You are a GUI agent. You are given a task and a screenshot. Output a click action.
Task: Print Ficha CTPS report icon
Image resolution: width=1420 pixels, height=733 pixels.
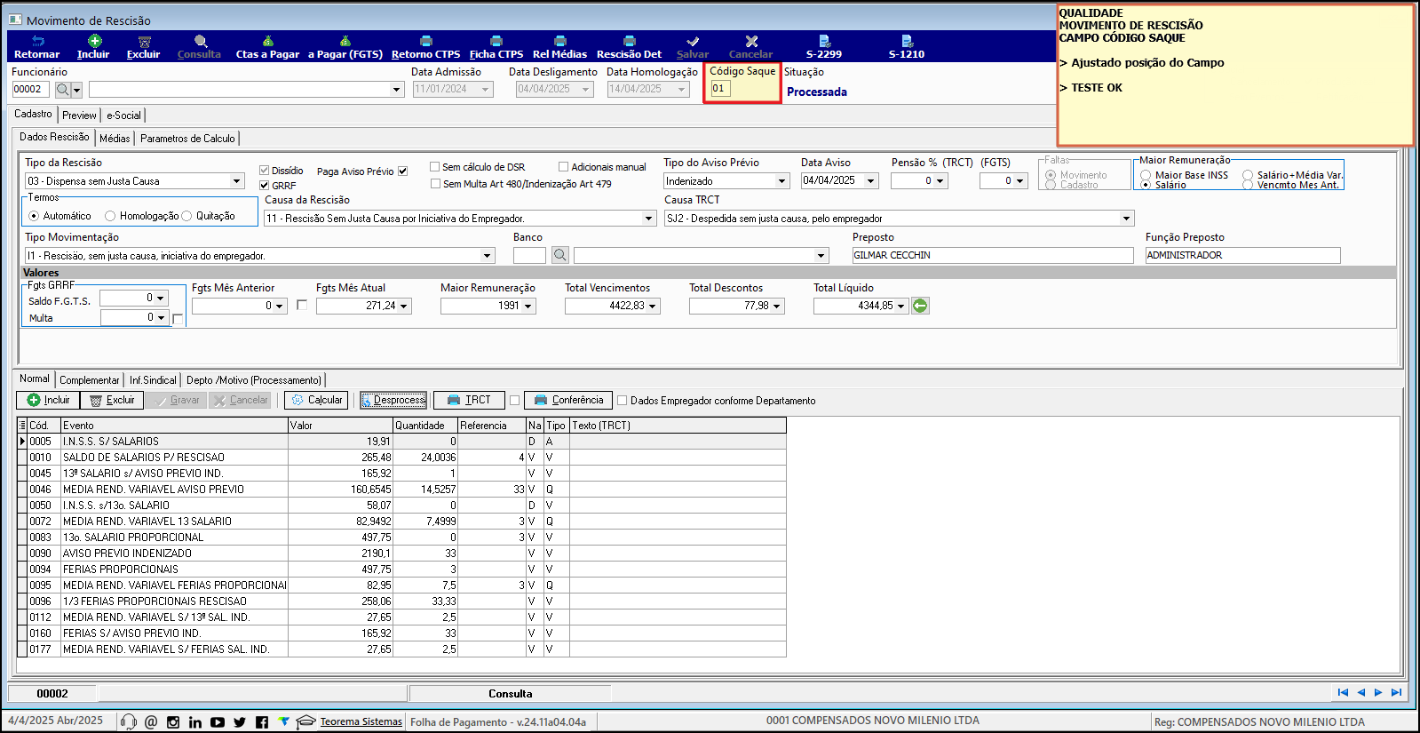coord(496,41)
